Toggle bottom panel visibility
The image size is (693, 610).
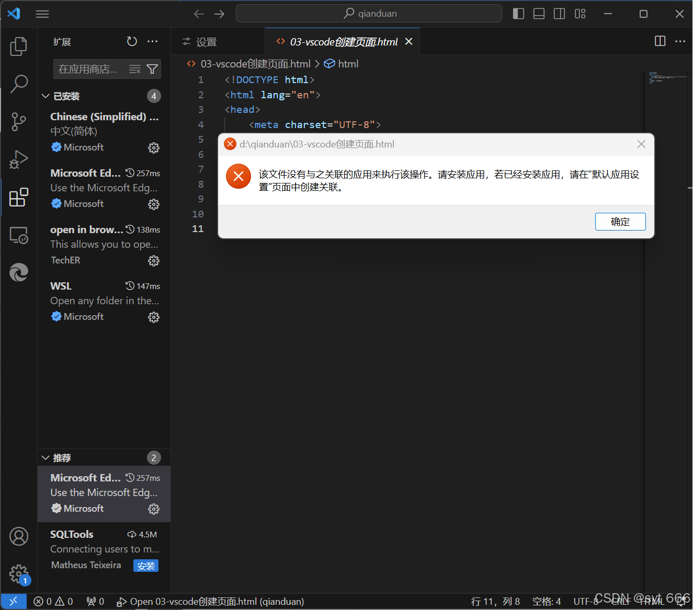pyautogui.click(x=539, y=14)
